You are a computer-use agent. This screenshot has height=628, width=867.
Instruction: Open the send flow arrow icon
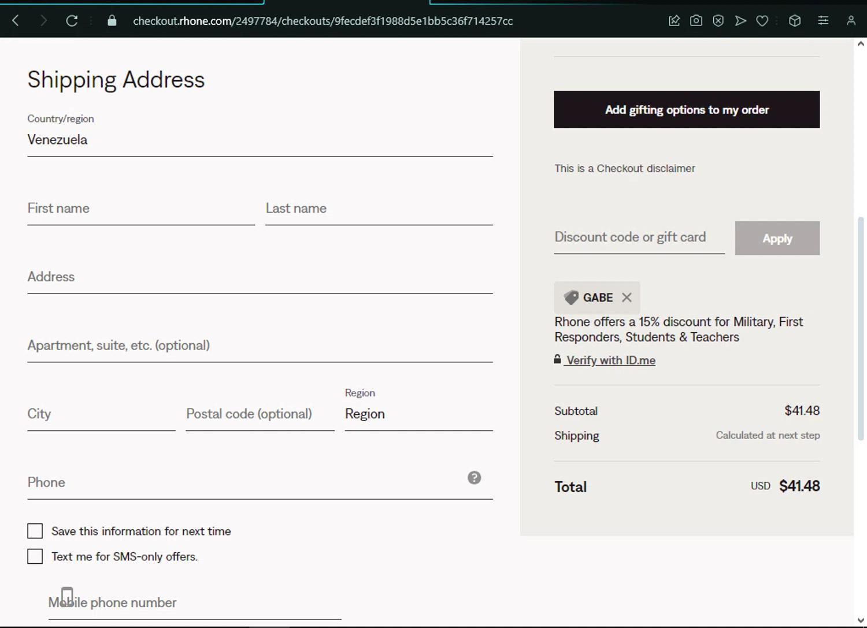740,21
